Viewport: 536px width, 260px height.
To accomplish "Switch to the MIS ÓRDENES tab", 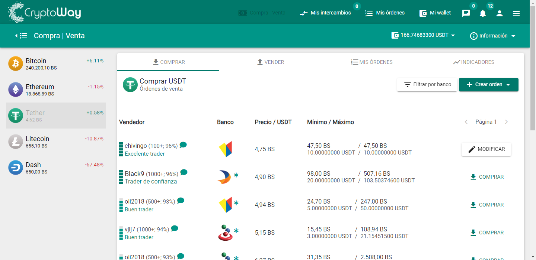I will 371,62.
